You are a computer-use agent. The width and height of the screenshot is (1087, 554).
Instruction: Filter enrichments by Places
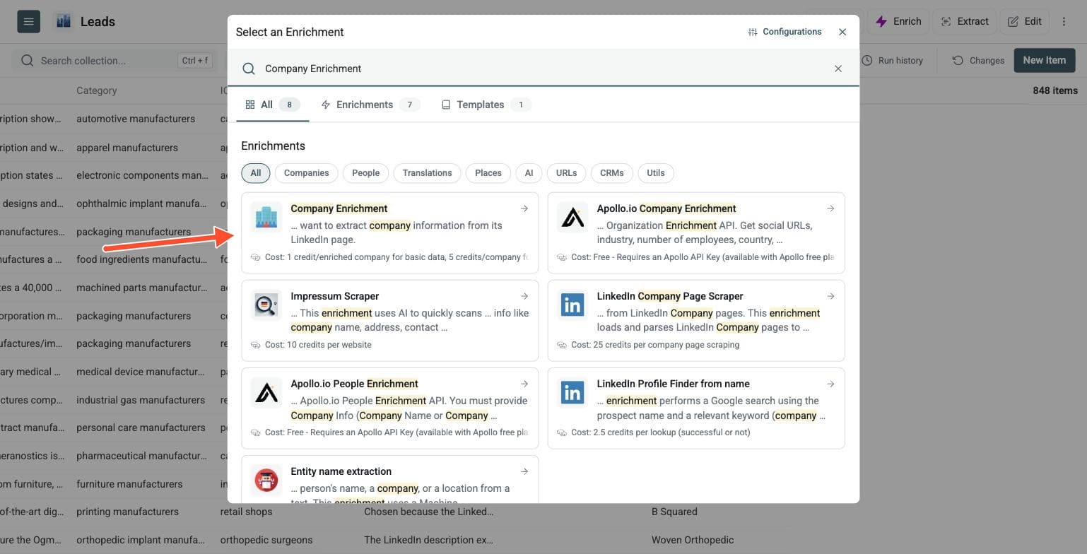pos(488,173)
